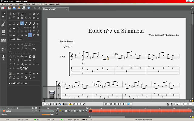Open the File menu

[2, 4]
